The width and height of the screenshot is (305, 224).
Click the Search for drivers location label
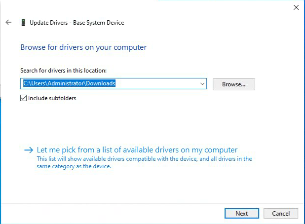click(63, 71)
